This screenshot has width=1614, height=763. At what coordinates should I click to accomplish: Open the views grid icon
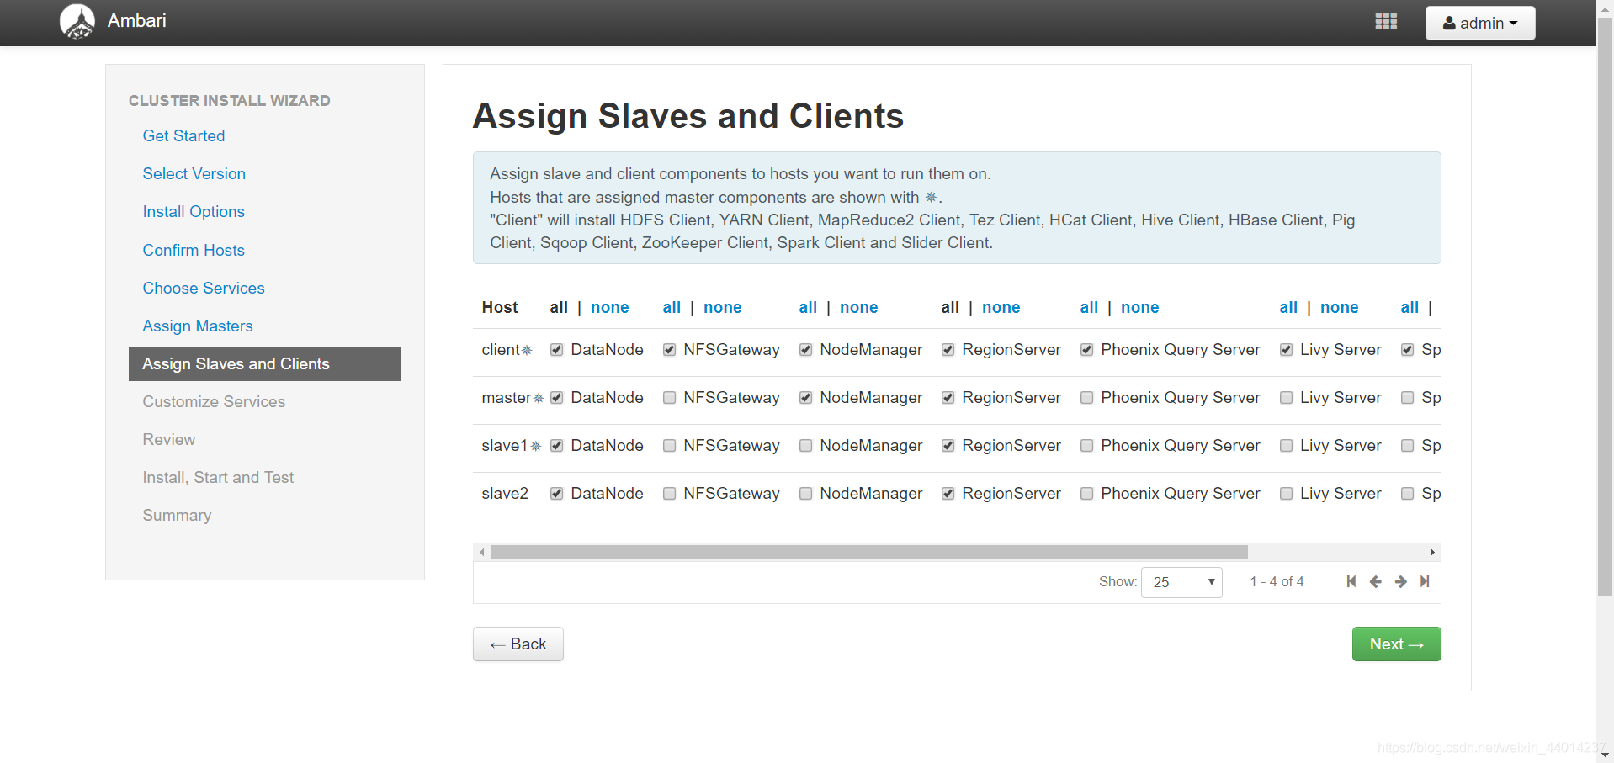pos(1386,22)
